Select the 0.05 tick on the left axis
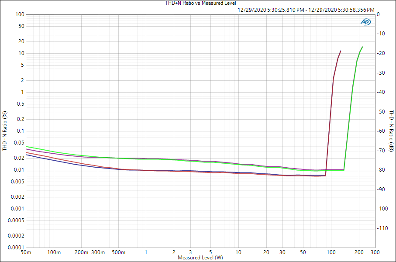 click(18, 143)
